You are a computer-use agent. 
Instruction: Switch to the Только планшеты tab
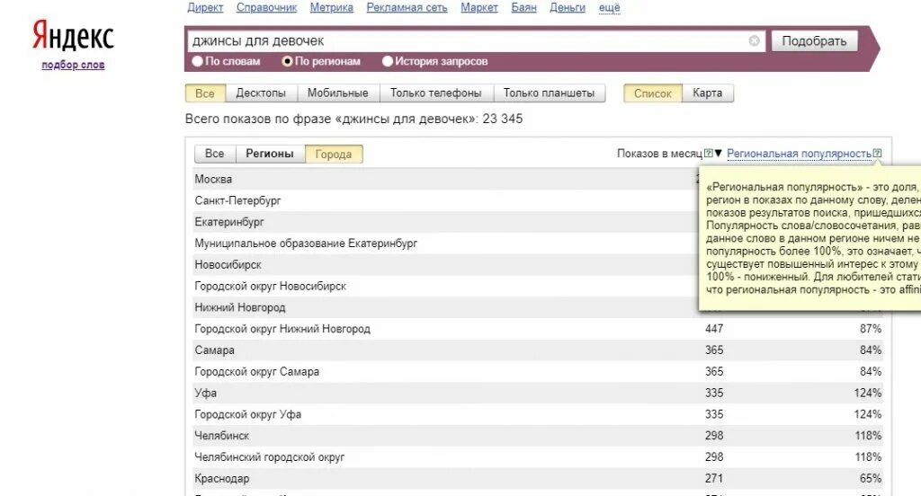tap(549, 93)
